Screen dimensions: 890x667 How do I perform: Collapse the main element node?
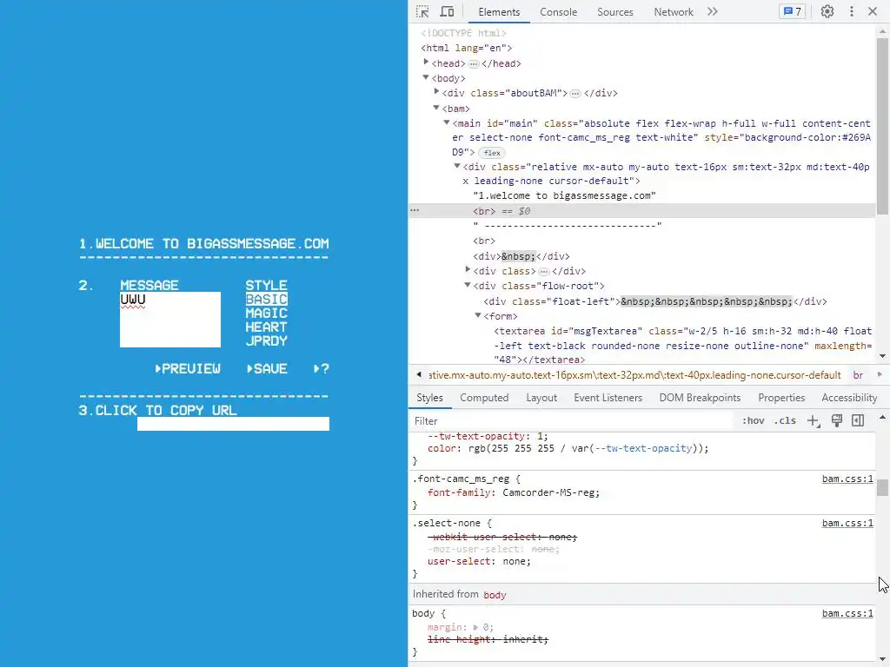[x=447, y=122]
